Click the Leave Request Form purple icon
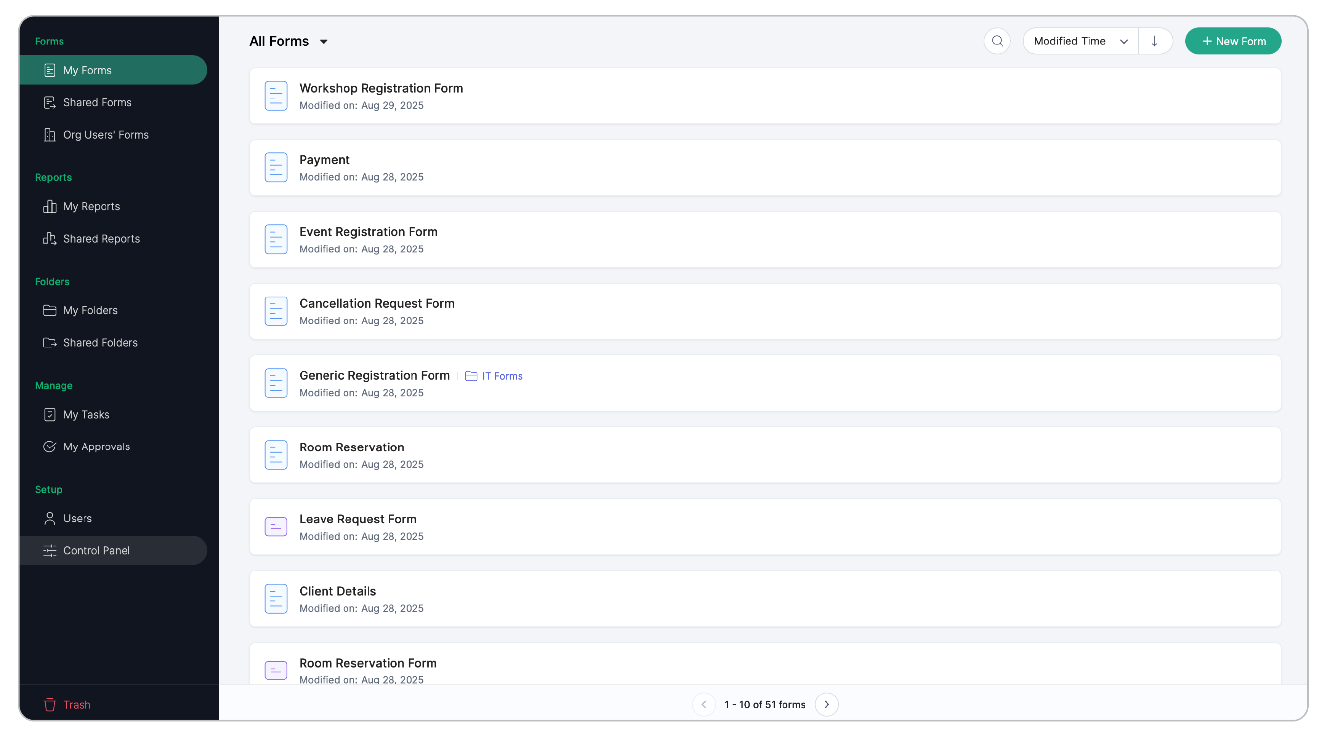1327x744 pixels. pyautogui.click(x=276, y=527)
